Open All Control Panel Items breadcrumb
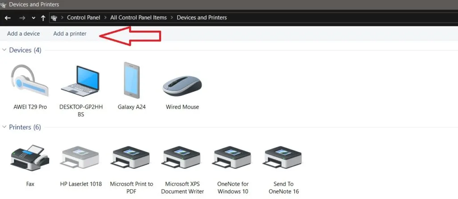The width and height of the screenshot is (458, 199). [x=139, y=17]
